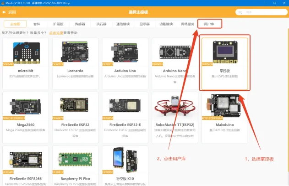Pick the RoboMaster TT drone
Screen dimensions: 289x186
[x=174, y=118]
